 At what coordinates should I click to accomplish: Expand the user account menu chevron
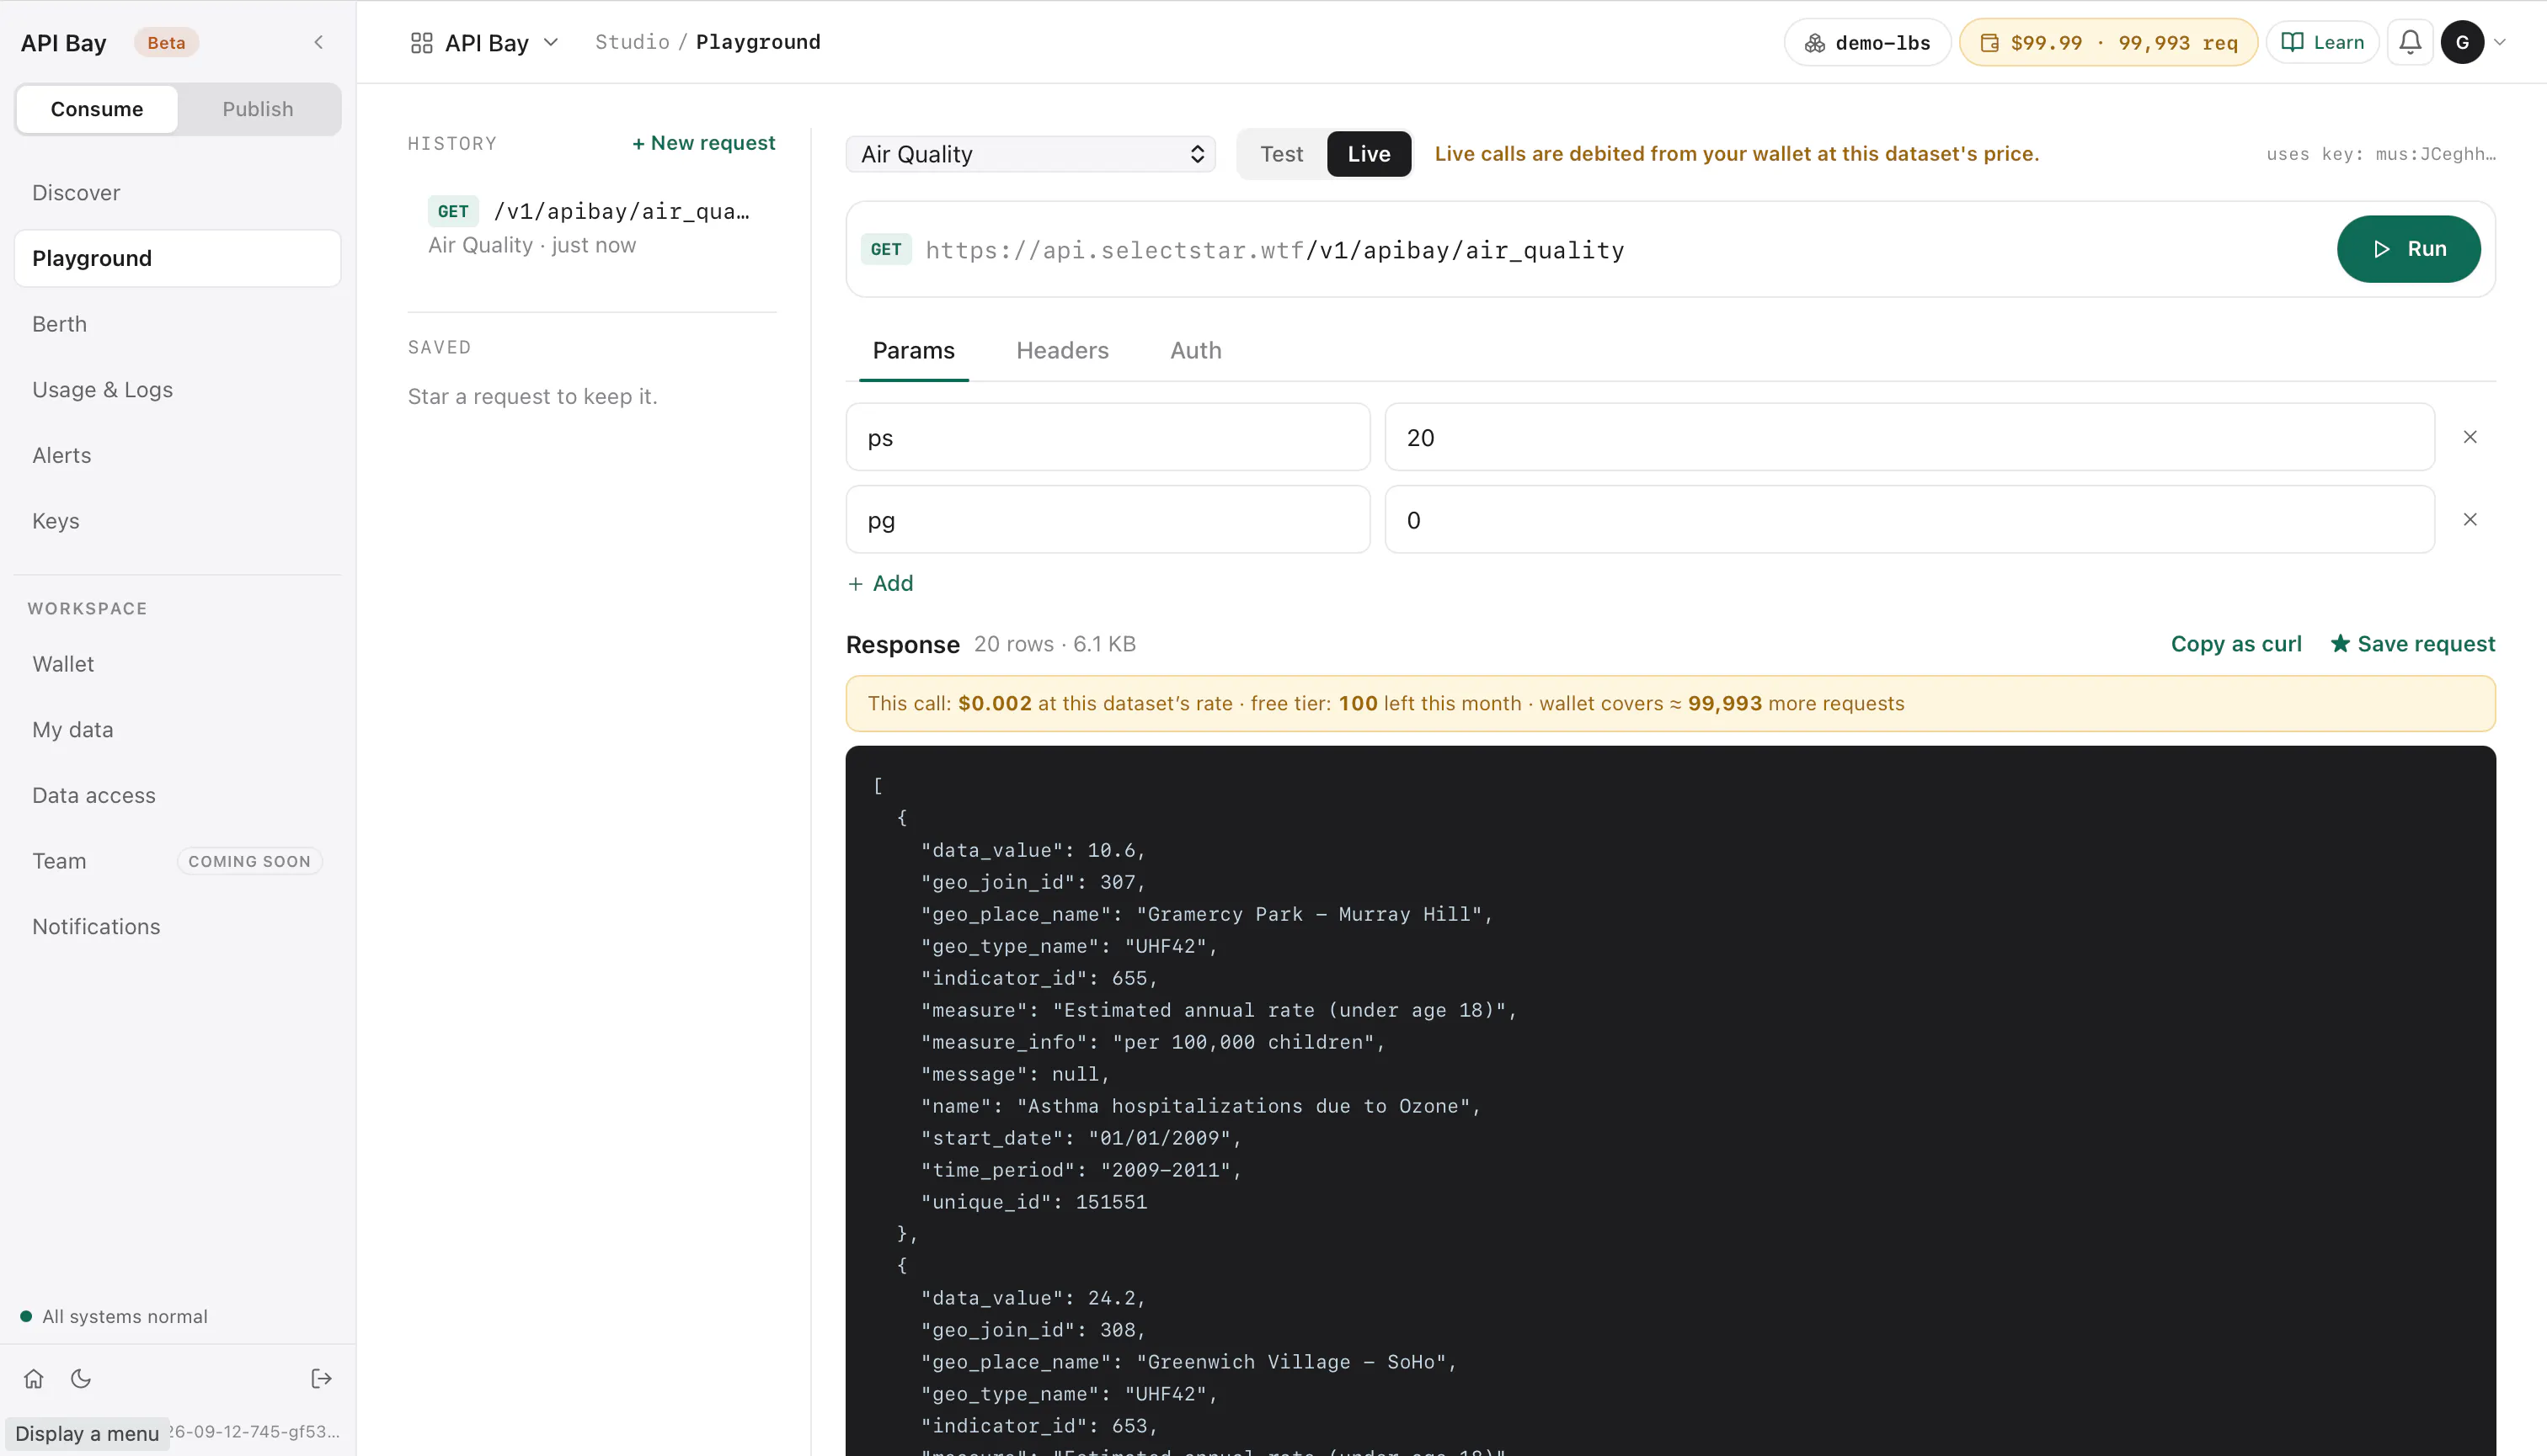click(2500, 42)
